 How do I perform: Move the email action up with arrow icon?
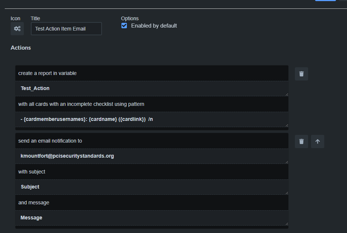tap(317, 141)
